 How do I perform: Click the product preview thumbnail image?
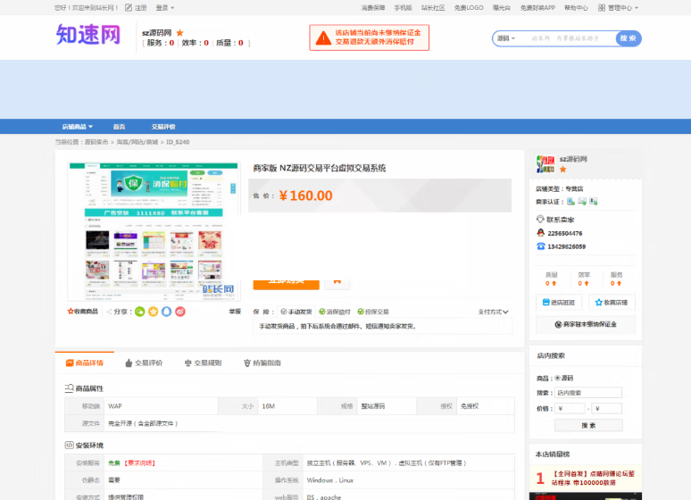click(154, 232)
